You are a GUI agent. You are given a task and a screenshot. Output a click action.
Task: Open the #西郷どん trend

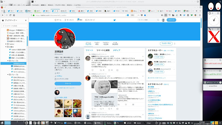click(151, 91)
